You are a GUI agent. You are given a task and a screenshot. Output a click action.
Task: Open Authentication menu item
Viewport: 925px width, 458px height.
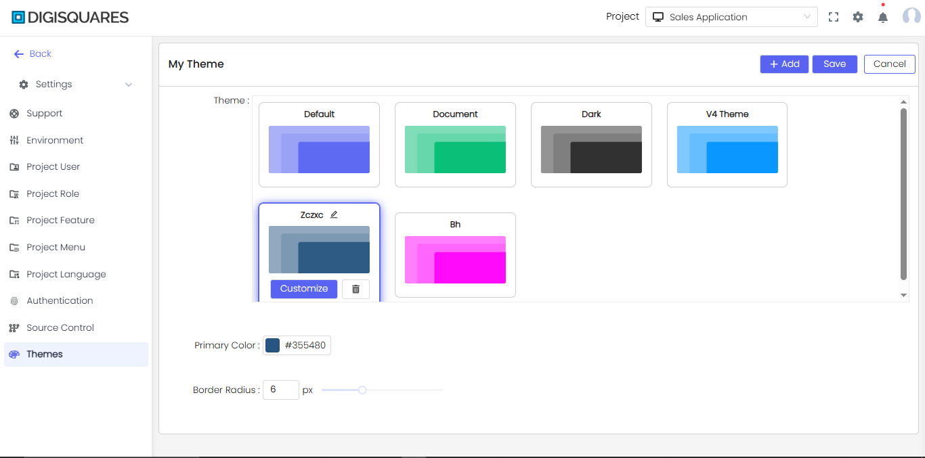point(76,301)
